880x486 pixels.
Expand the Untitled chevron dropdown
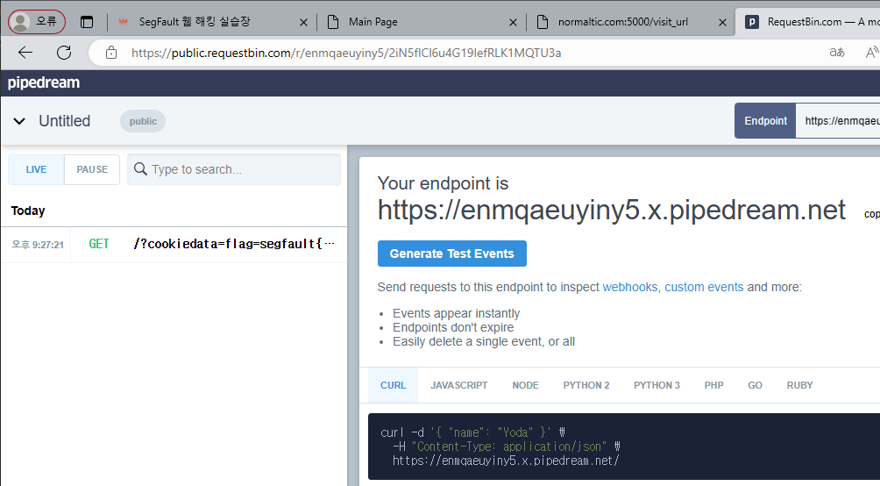[x=19, y=121]
